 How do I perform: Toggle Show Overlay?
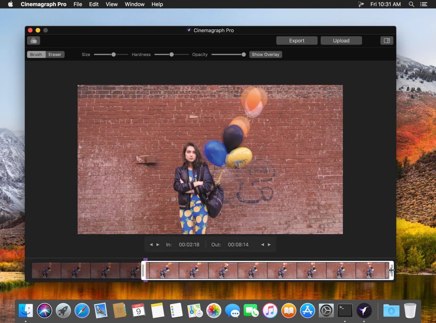tap(265, 54)
